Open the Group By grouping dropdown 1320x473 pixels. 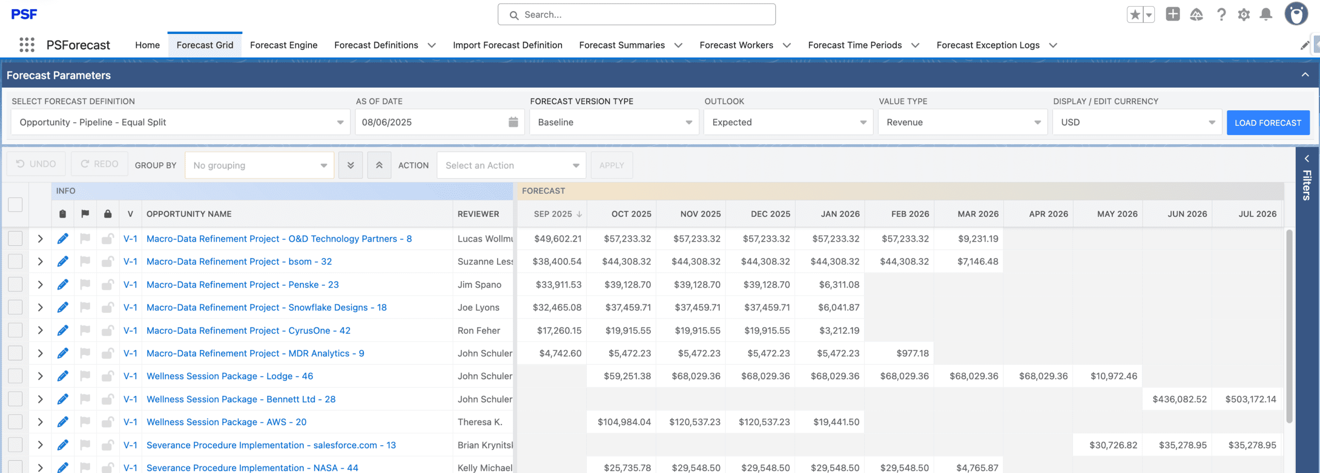click(259, 165)
